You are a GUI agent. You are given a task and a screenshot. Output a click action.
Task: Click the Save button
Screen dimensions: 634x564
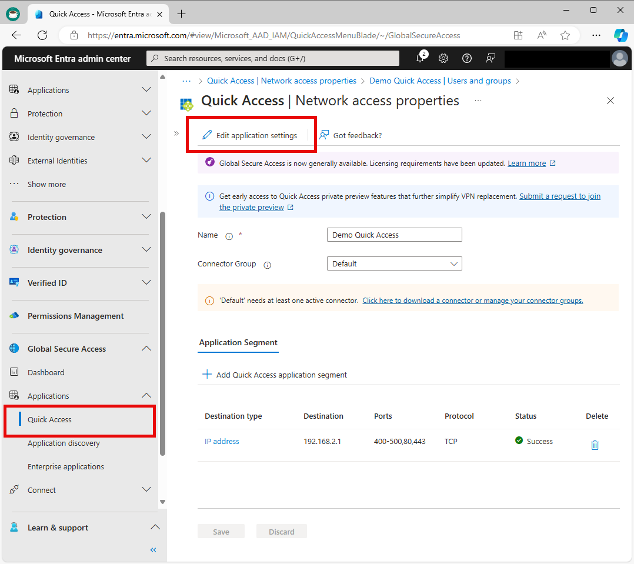pyautogui.click(x=221, y=532)
